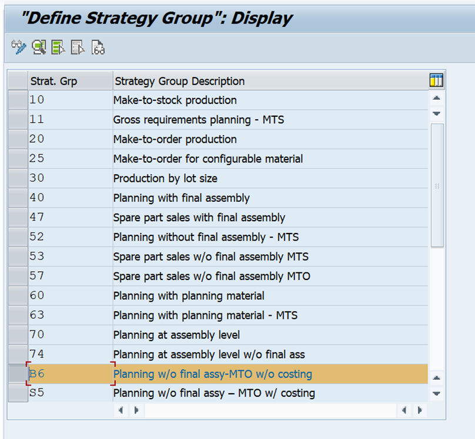The image size is (475, 439).
Task: Select row marker for strategy group 10
Action: 18,100
